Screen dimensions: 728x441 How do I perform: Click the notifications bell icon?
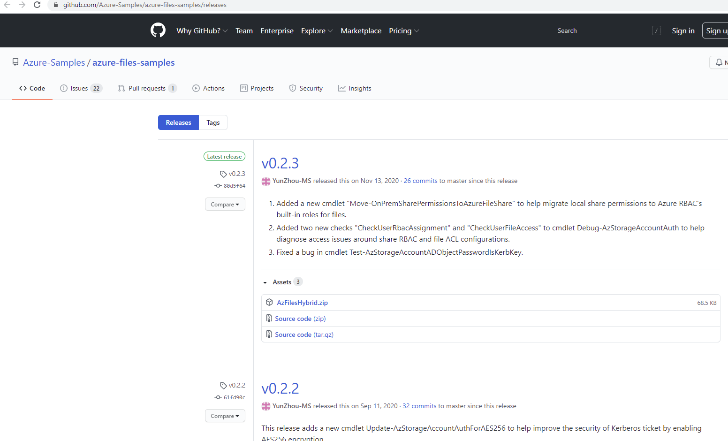click(719, 62)
